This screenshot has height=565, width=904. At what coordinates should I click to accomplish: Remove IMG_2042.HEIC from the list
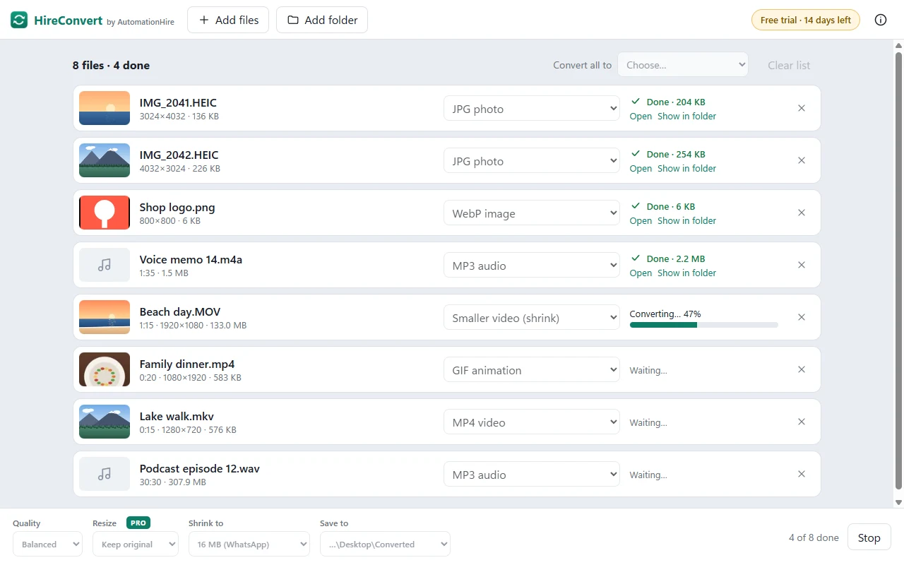click(x=802, y=160)
